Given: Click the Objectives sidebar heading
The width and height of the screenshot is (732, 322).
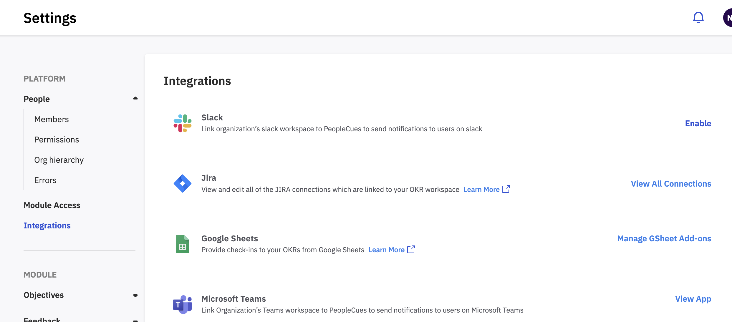Looking at the screenshot, I should point(44,295).
